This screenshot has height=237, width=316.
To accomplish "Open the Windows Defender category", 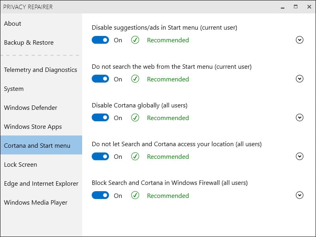I will [41, 107].
